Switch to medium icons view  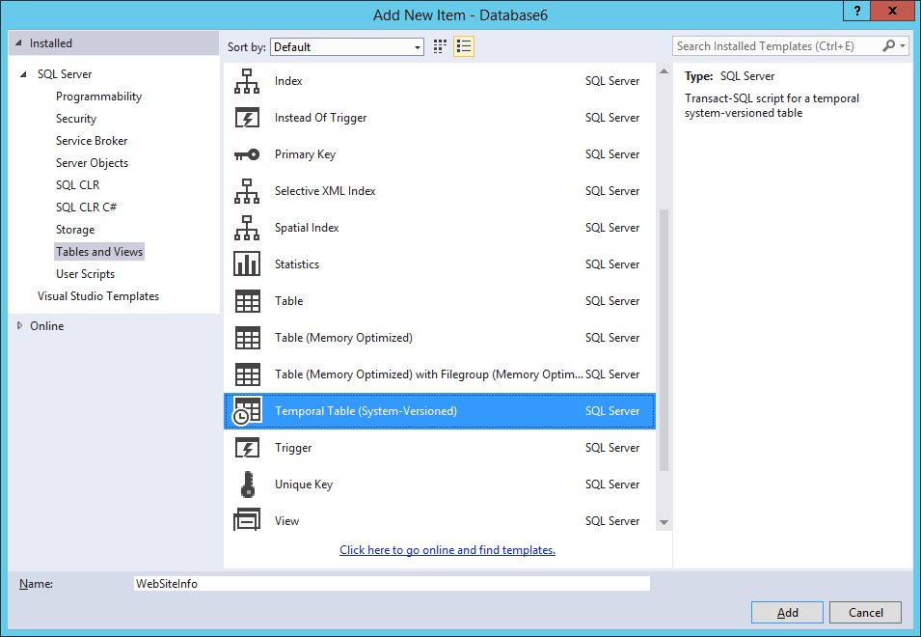(x=441, y=46)
